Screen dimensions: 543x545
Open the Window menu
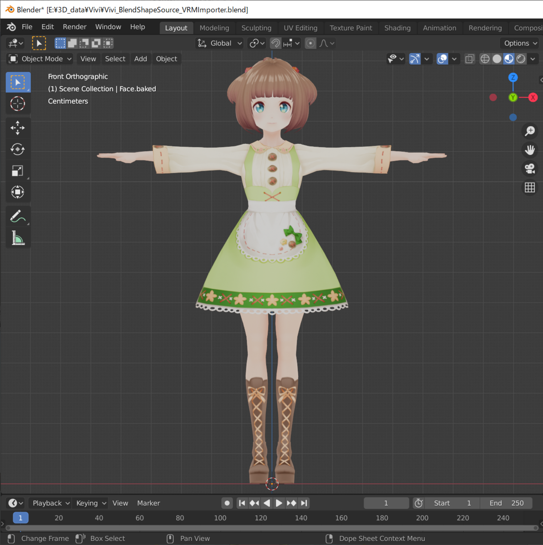tap(108, 27)
